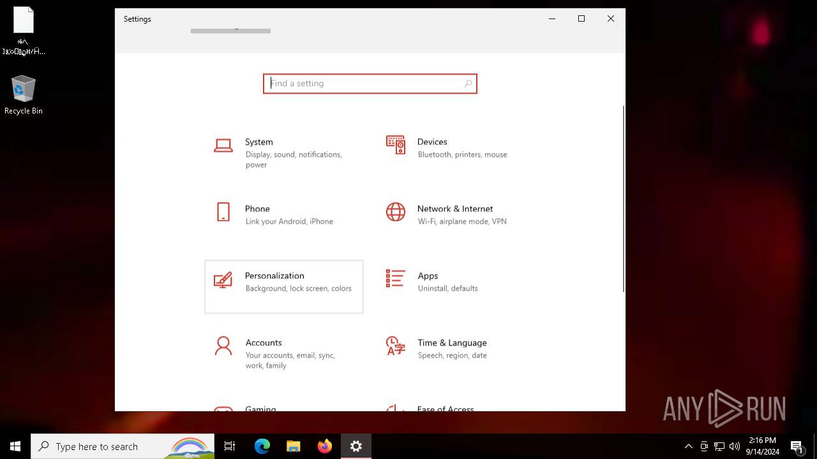Click the taskbar clock showing 2:16 PM
This screenshot has width=817, height=459.
click(x=763, y=446)
